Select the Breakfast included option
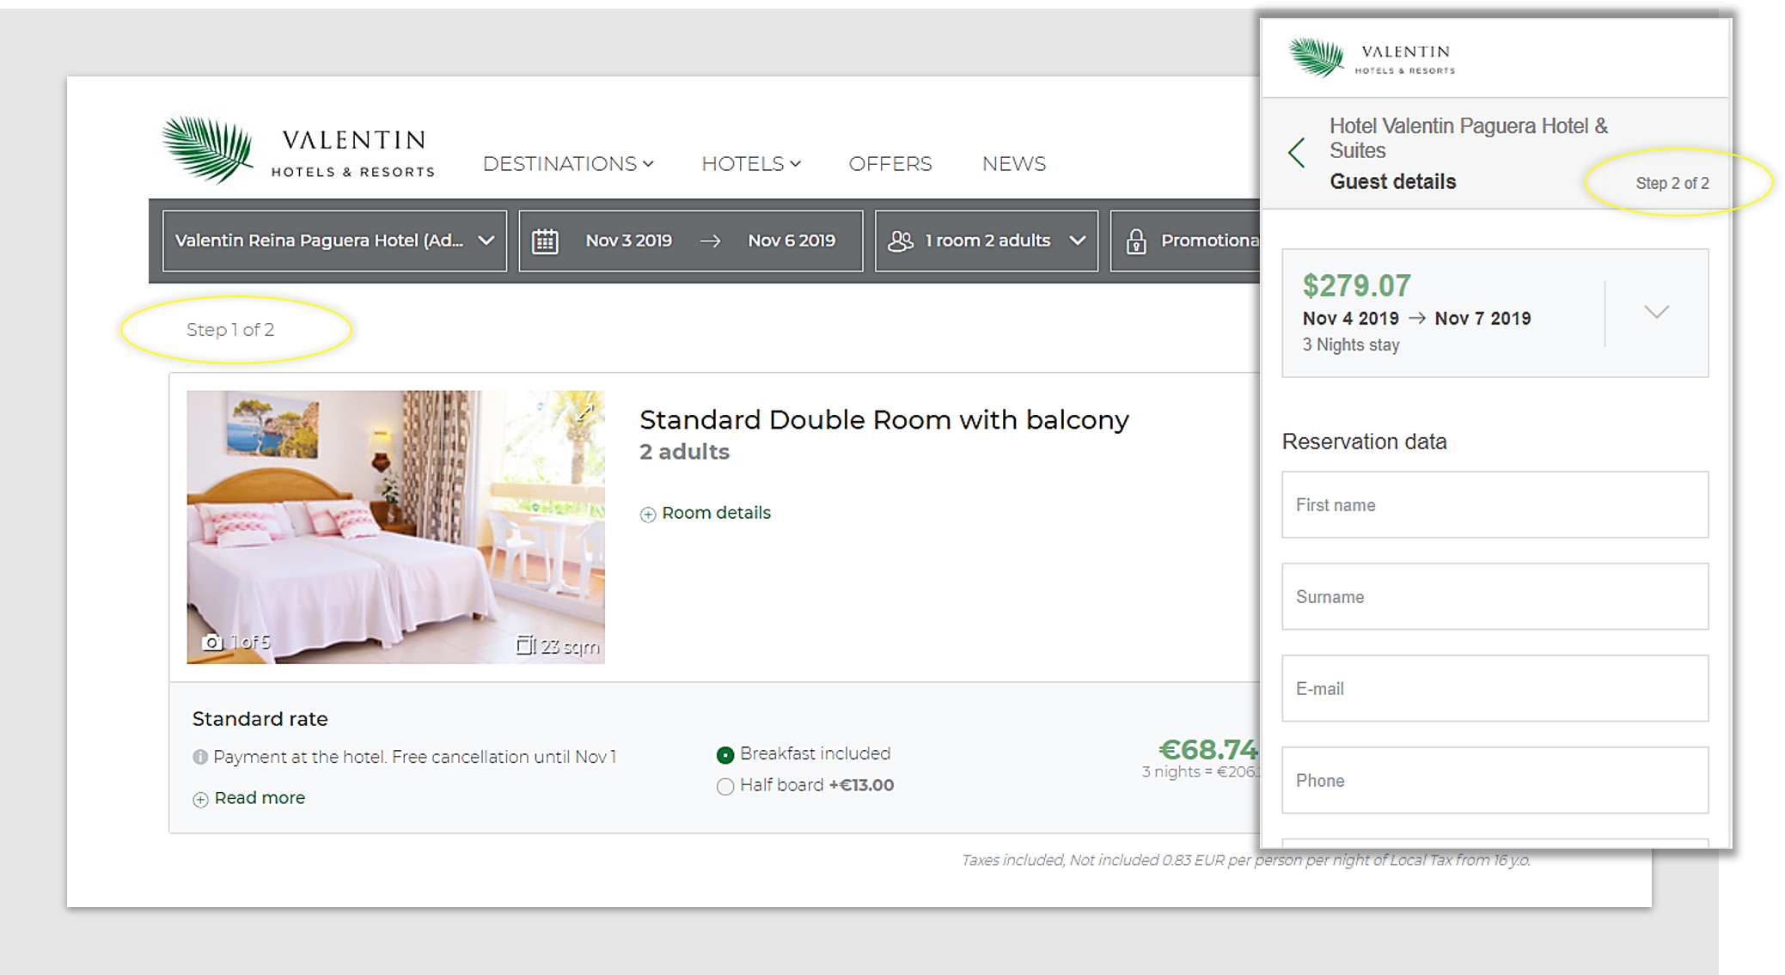Image resolution: width=1785 pixels, height=975 pixels. pos(725,754)
